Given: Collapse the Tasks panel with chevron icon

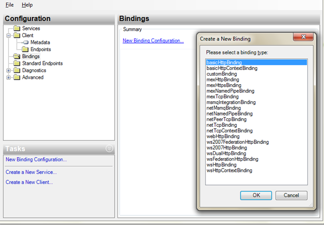Looking at the screenshot, I should pos(109,148).
